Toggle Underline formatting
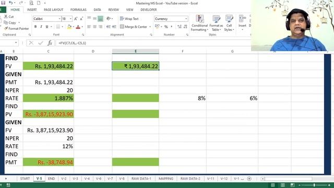This screenshot has width=334, height=188. (47, 27)
